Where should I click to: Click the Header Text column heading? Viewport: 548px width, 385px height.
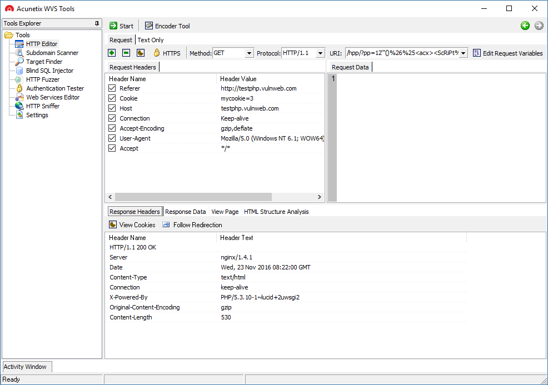pos(237,238)
